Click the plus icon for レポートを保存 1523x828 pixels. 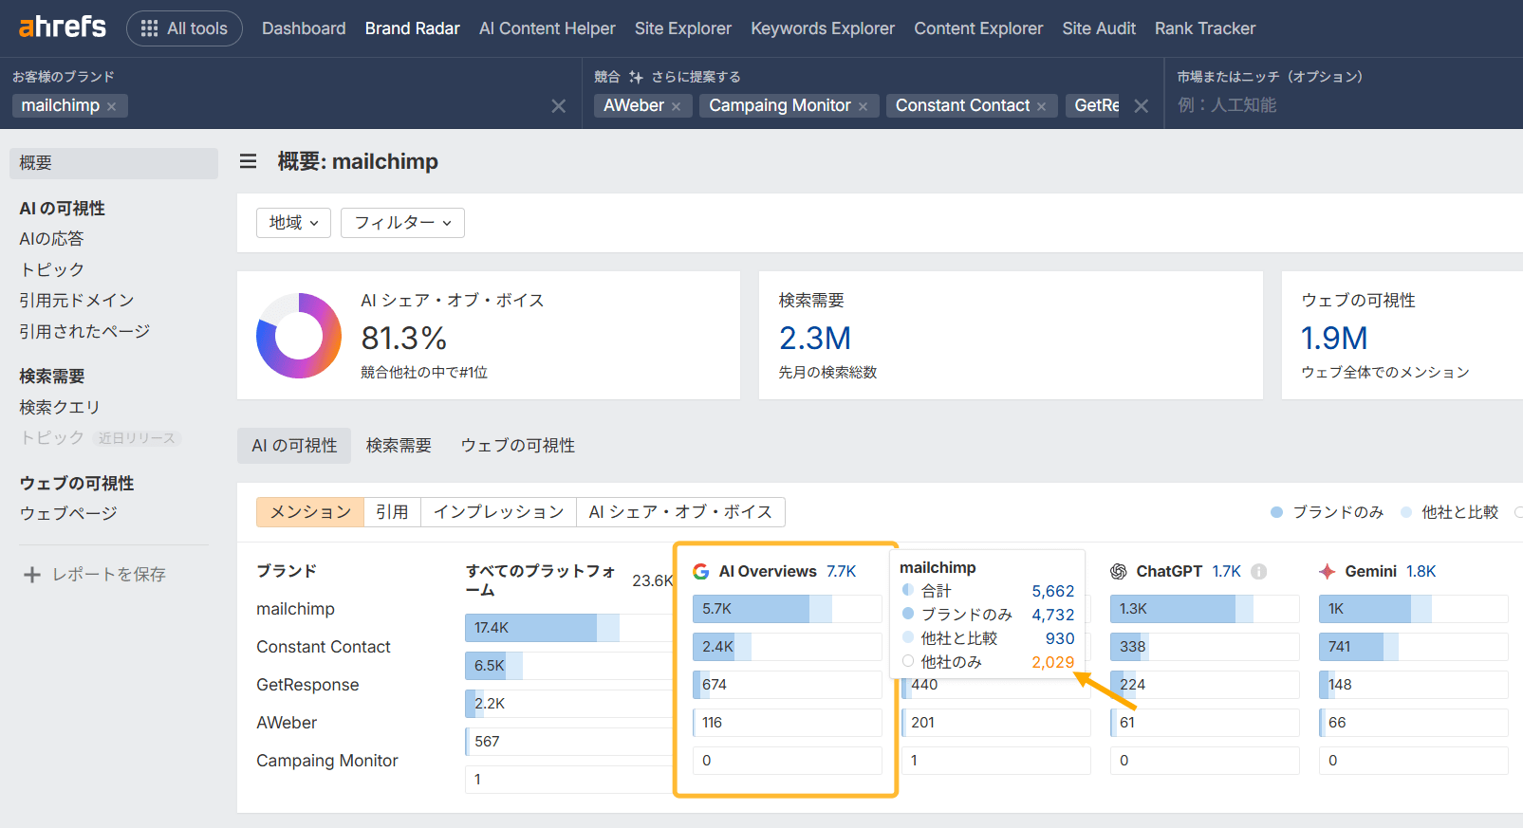coord(32,575)
